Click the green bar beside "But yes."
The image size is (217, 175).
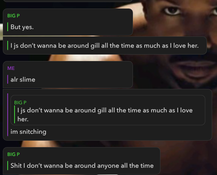tap(8, 27)
